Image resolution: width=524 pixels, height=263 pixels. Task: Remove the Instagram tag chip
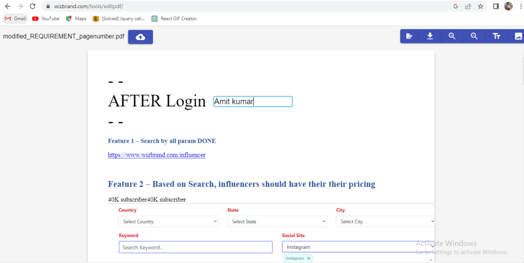click(x=309, y=258)
